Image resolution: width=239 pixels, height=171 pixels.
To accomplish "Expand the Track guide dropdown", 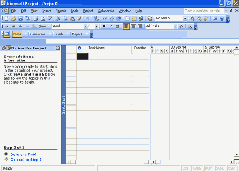I will tap(67, 34).
